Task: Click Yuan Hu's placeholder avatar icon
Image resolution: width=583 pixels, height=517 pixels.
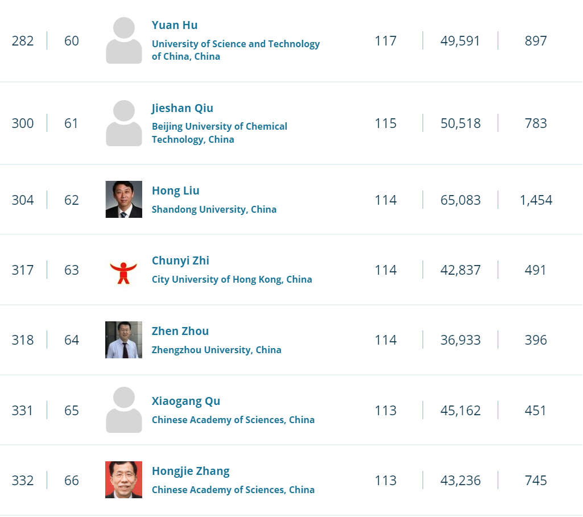Action: coord(124,40)
